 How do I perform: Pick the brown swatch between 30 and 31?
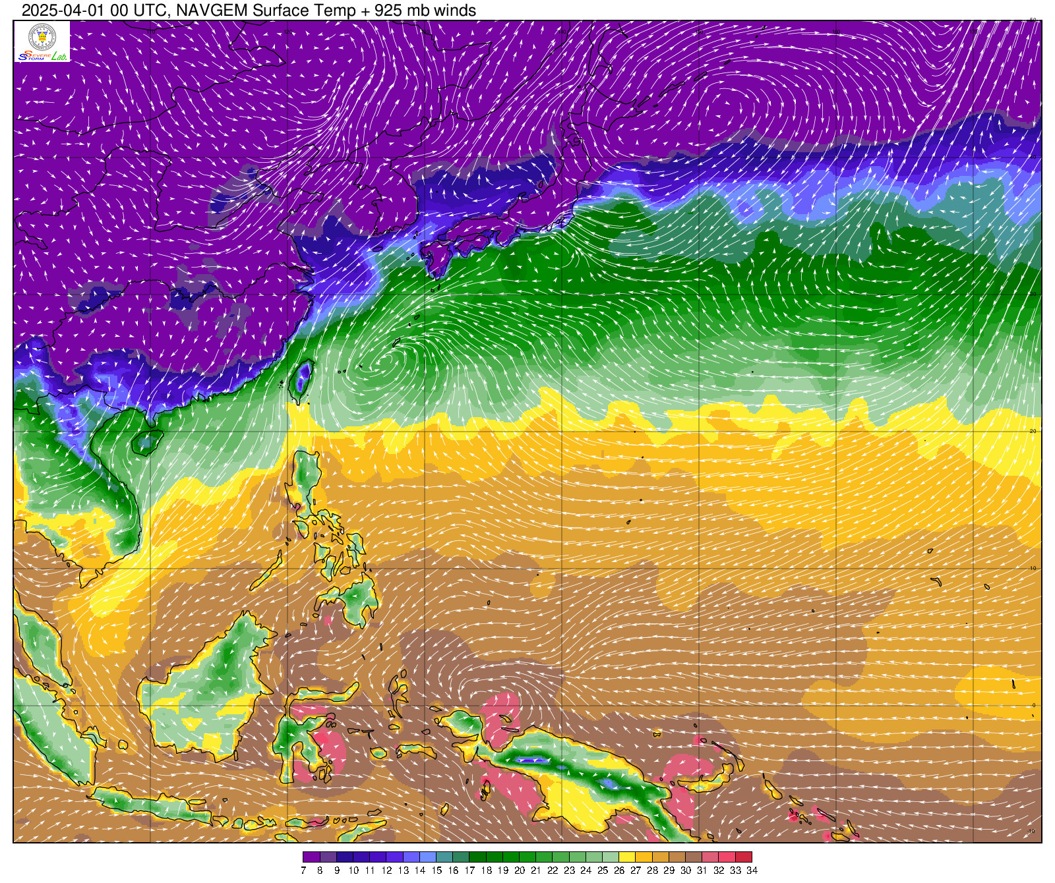click(694, 857)
